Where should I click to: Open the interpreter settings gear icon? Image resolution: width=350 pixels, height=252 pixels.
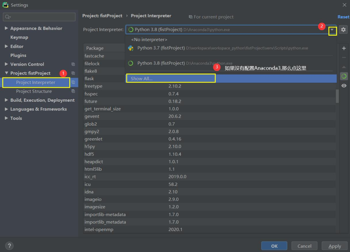click(343, 29)
